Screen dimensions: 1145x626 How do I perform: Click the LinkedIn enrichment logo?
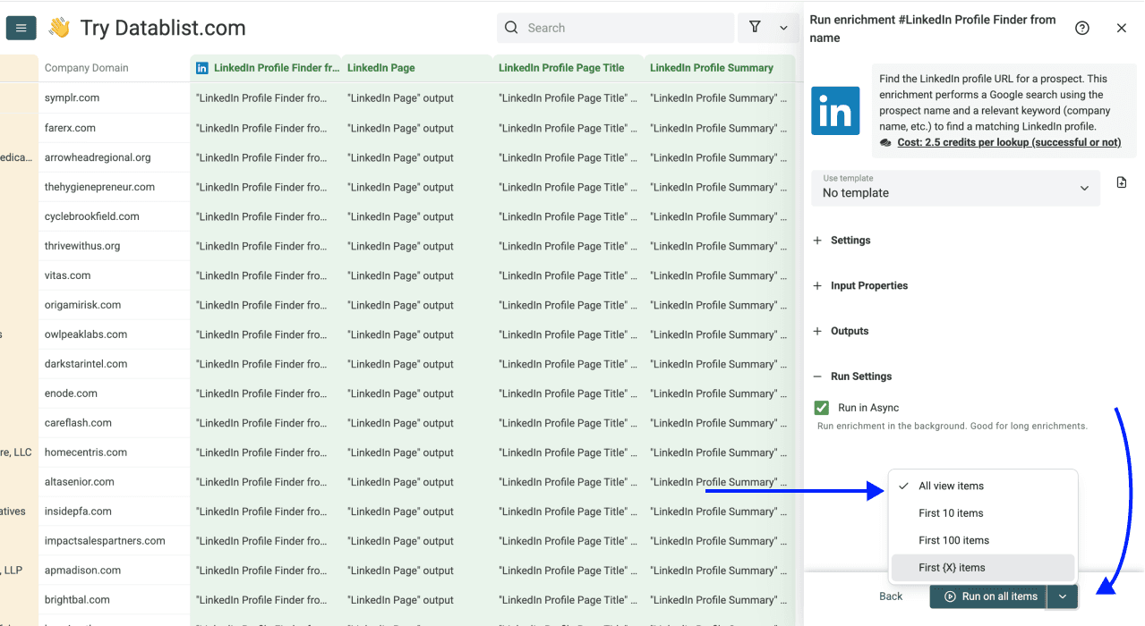click(x=834, y=111)
